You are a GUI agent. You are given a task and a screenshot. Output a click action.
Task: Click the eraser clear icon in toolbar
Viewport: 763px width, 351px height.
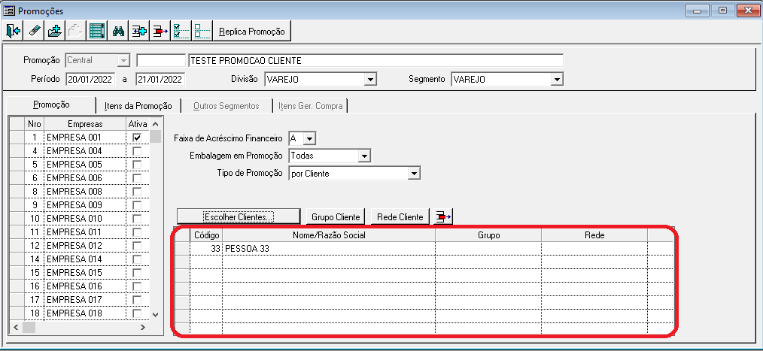click(34, 31)
